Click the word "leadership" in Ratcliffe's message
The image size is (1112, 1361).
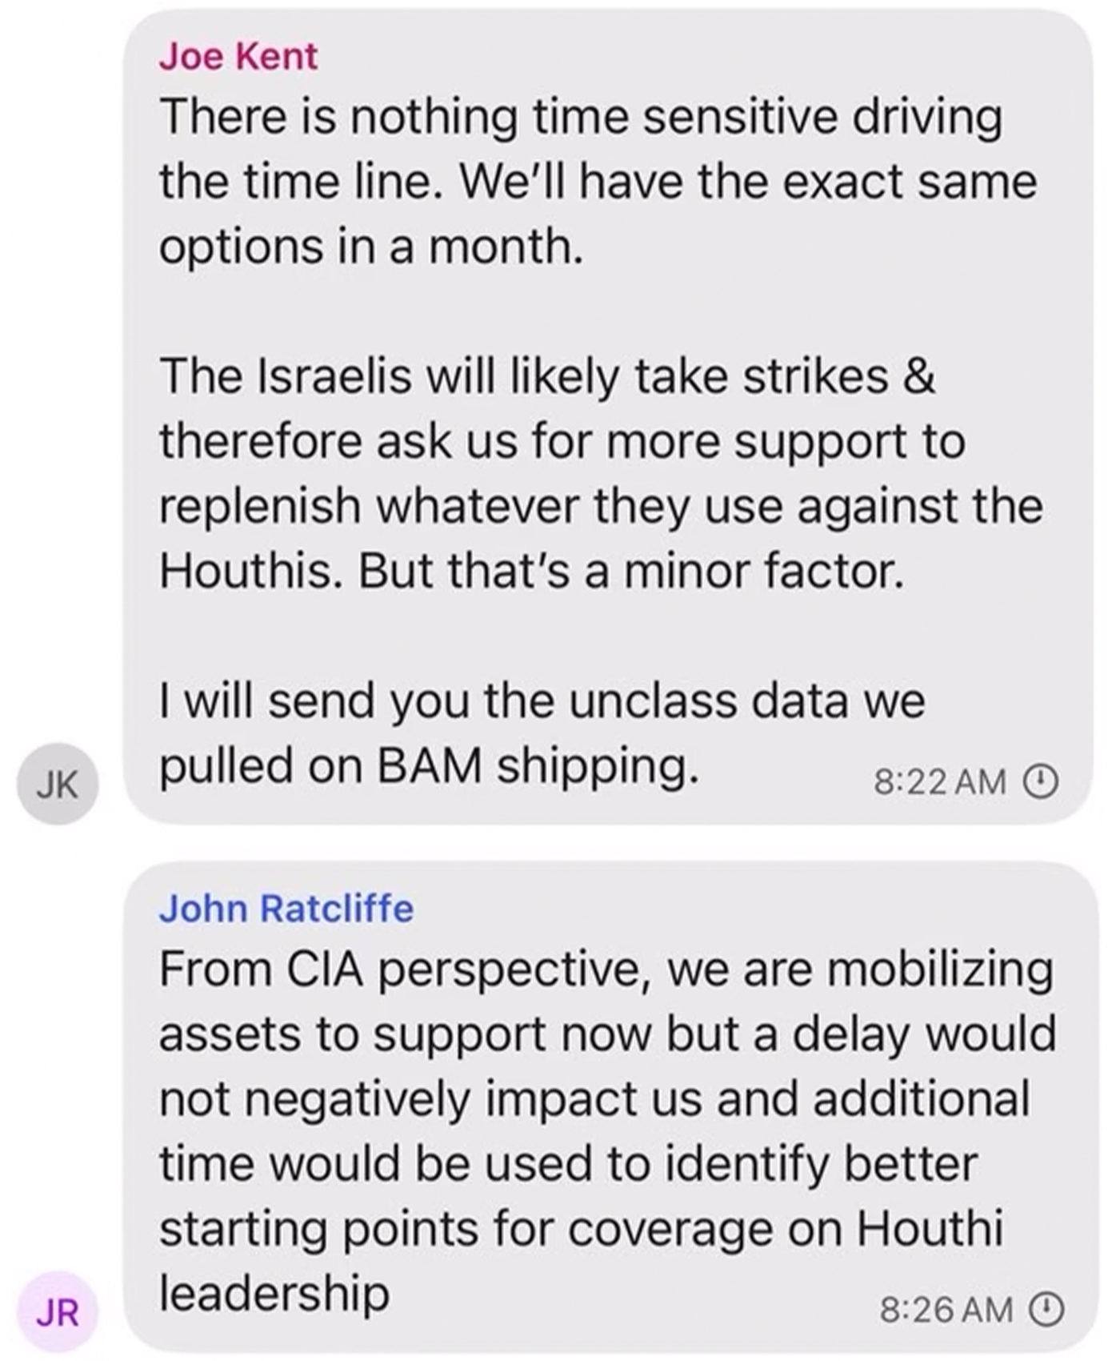click(274, 1292)
